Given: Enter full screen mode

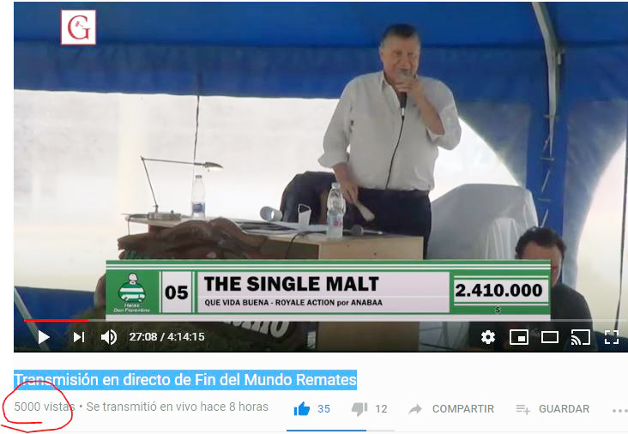Looking at the screenshot, I should [611, 337].
